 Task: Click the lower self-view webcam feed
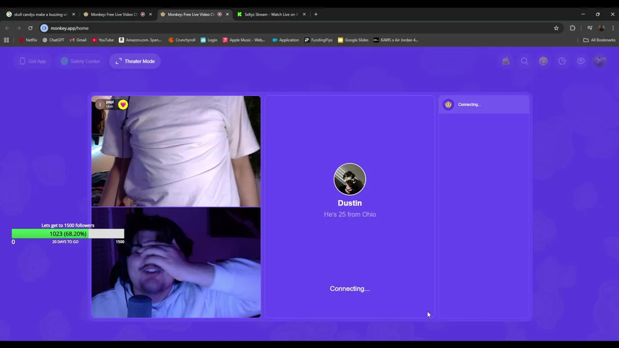(176, 262)
